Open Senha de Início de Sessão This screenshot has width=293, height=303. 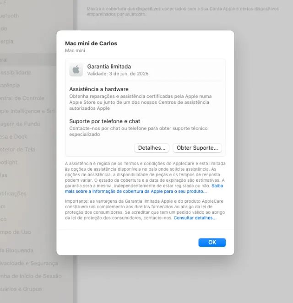coord(31,276)
